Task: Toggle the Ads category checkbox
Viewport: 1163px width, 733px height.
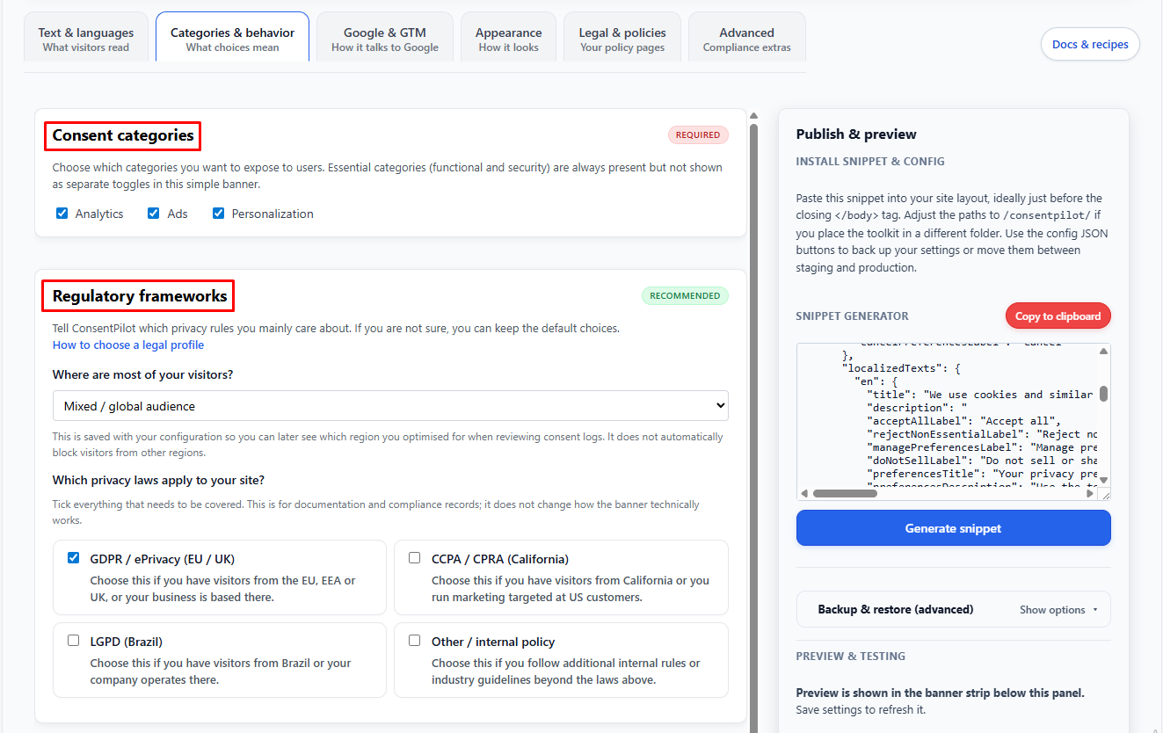Action: pyautogui.click(x=154, y=214)
